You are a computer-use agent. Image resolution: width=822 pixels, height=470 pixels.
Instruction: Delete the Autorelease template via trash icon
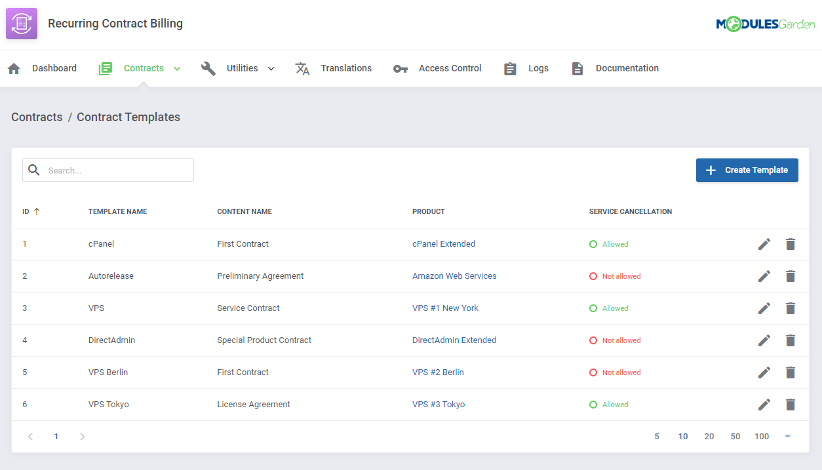[790, 276]
